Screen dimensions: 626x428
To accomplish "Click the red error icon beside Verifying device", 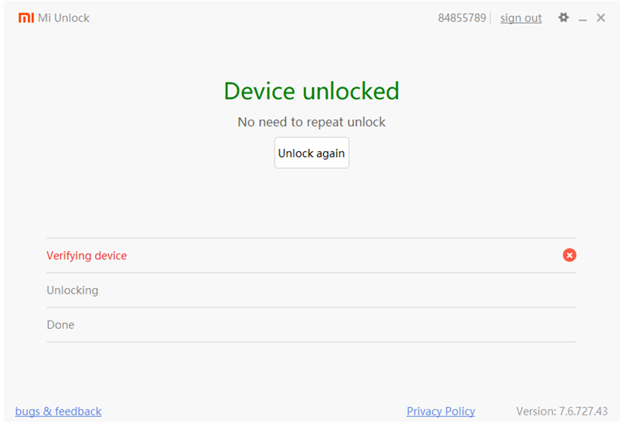I will (569, 255).
